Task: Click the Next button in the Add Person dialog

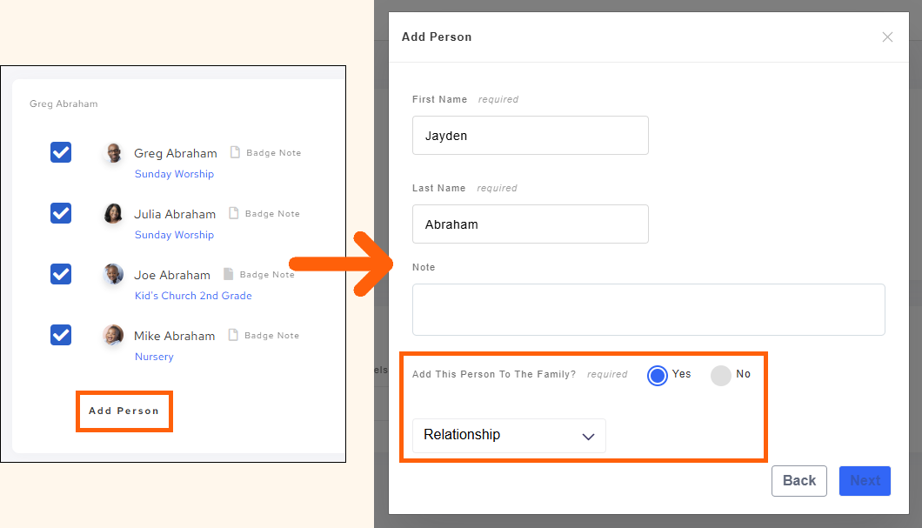Action: 865,480
